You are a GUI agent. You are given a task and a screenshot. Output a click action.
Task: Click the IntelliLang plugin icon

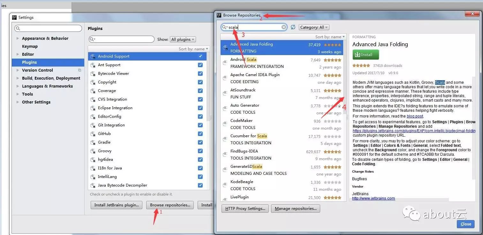pyautogui.click(x=93, y=177)
